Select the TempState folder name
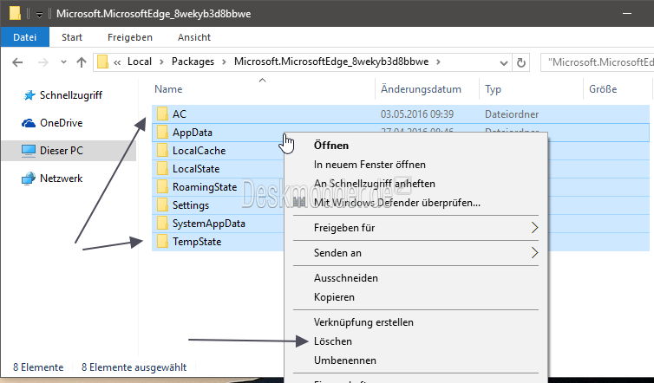 (197, 242)
